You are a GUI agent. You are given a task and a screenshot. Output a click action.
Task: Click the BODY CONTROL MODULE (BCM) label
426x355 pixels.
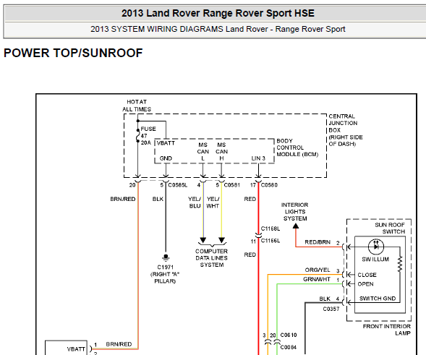(297, 147)
